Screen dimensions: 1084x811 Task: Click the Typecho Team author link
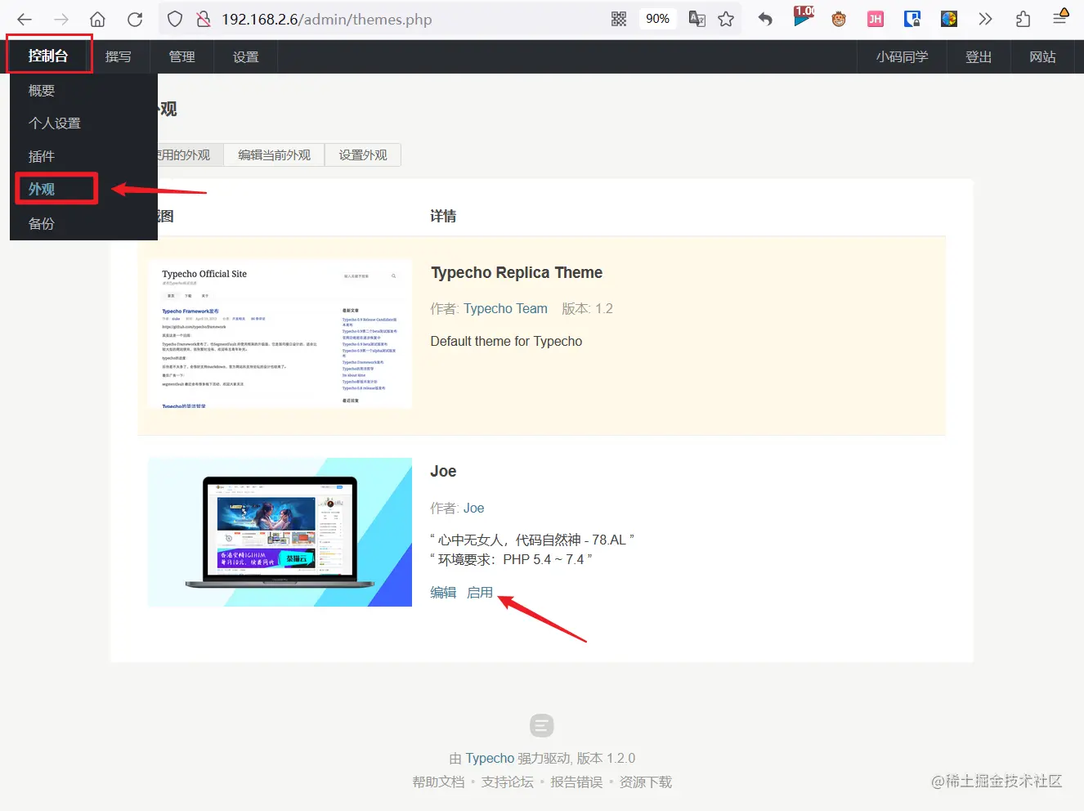(x=505, y=308)
